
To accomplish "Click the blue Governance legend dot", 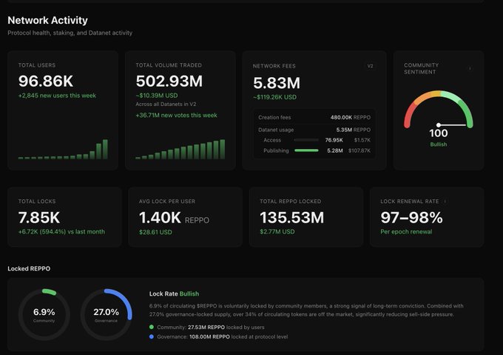I will click(x=152, y=336).
